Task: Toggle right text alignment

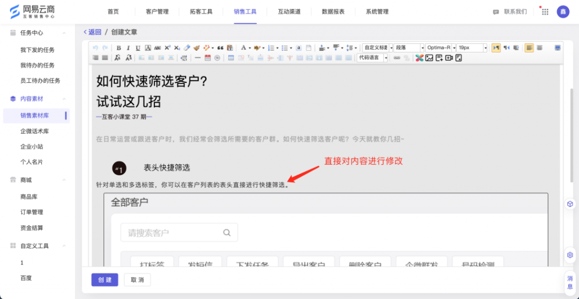Action: pyautogui.click(x=95, y=58)
